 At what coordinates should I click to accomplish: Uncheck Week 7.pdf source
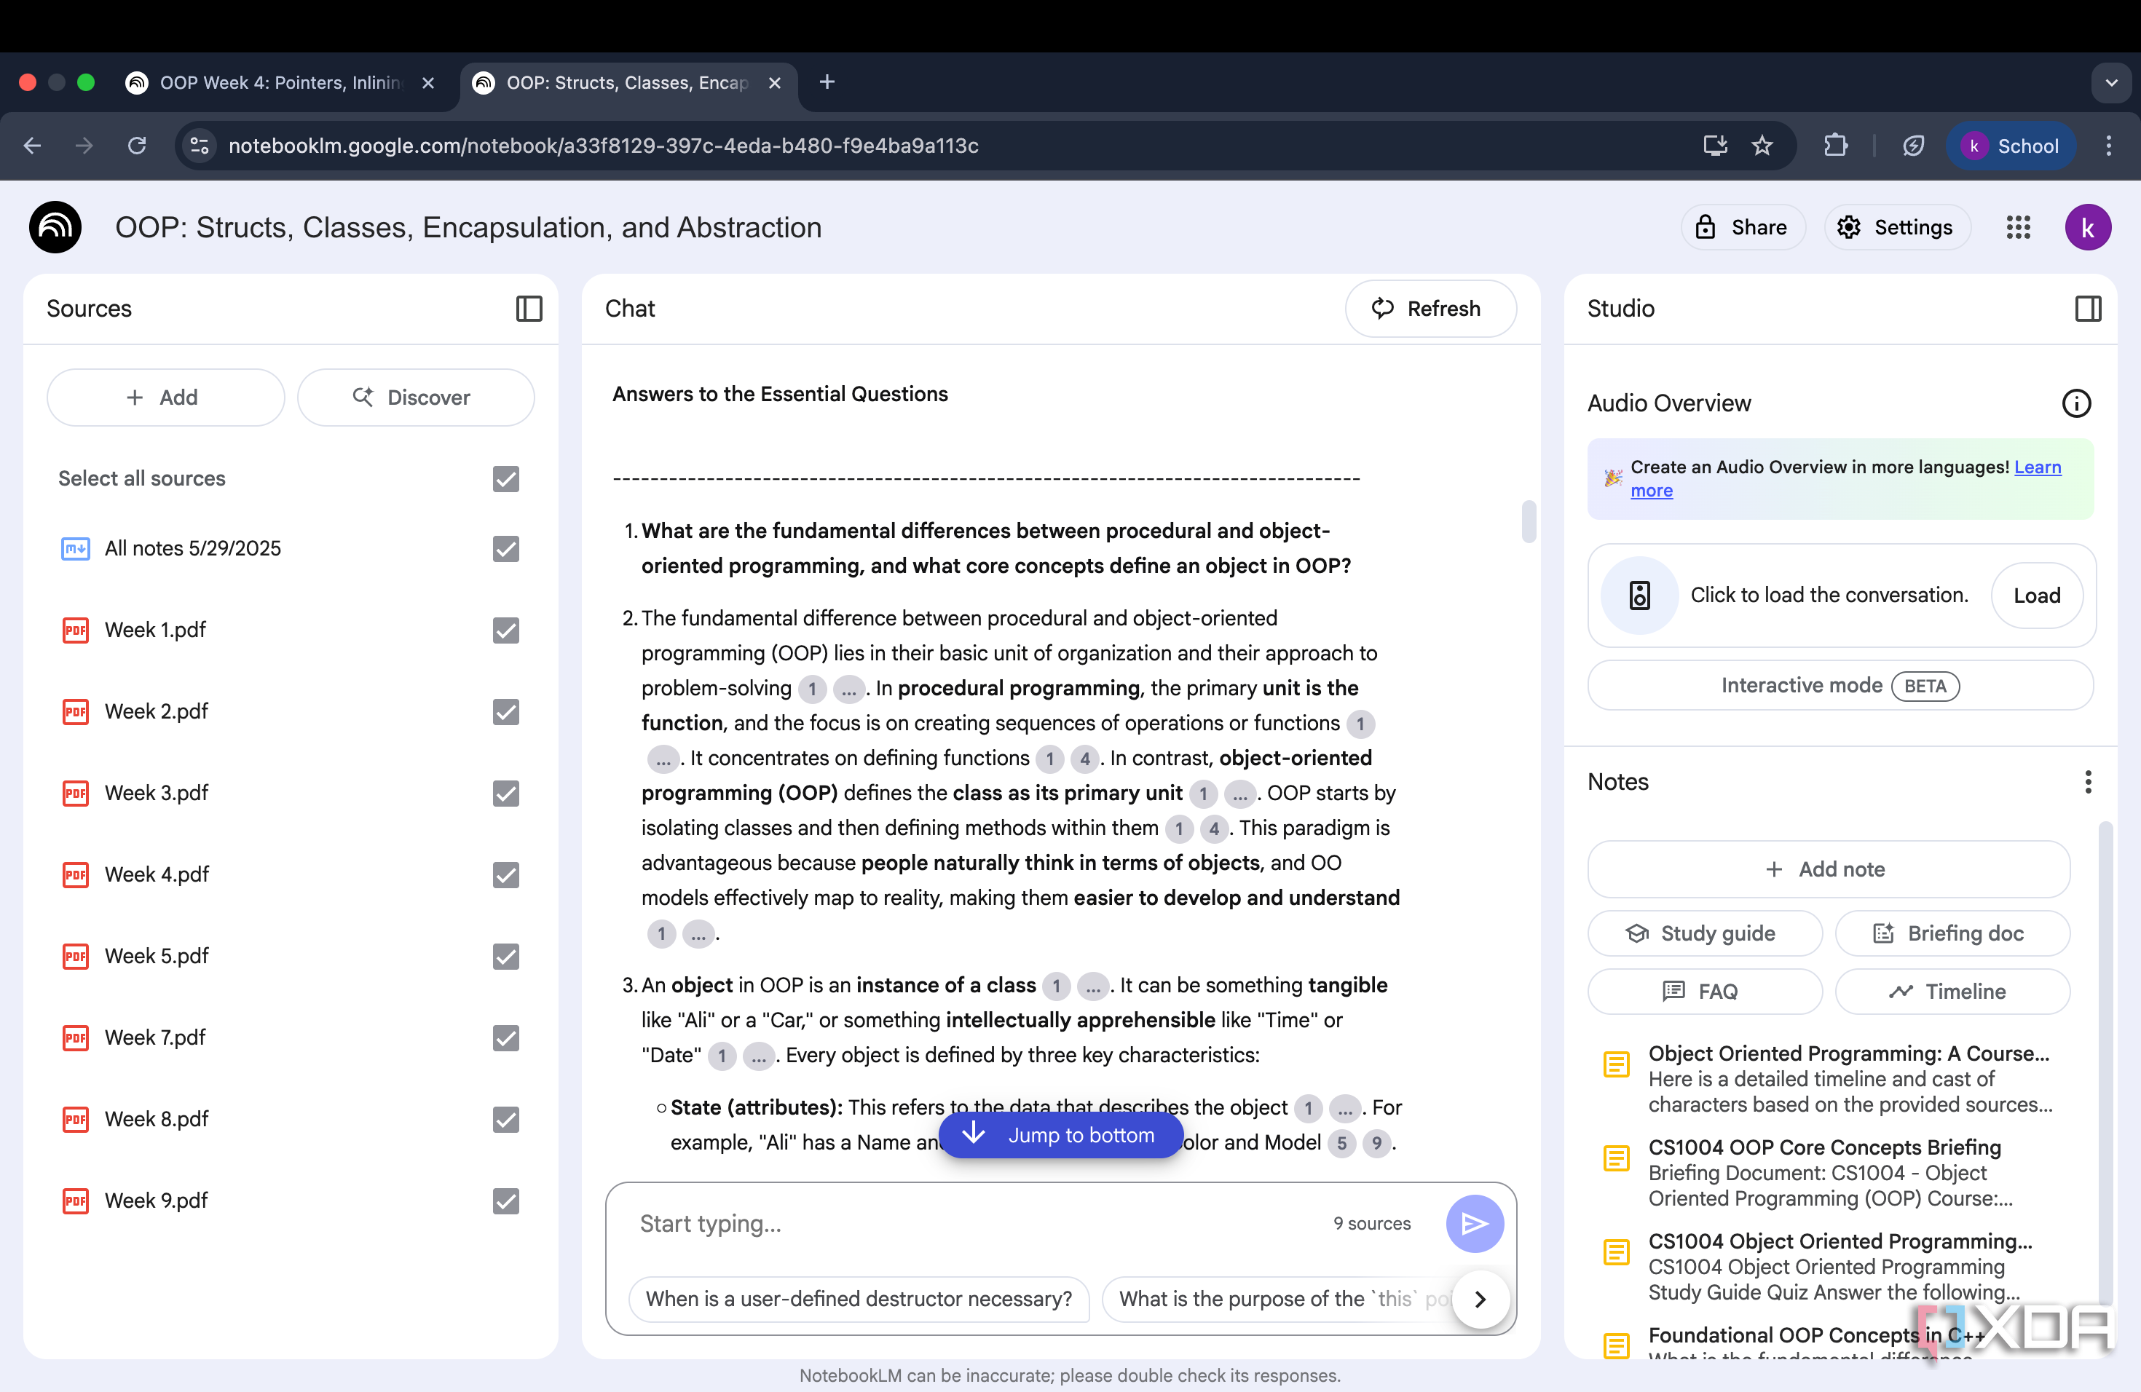[x=505, y=1037]
